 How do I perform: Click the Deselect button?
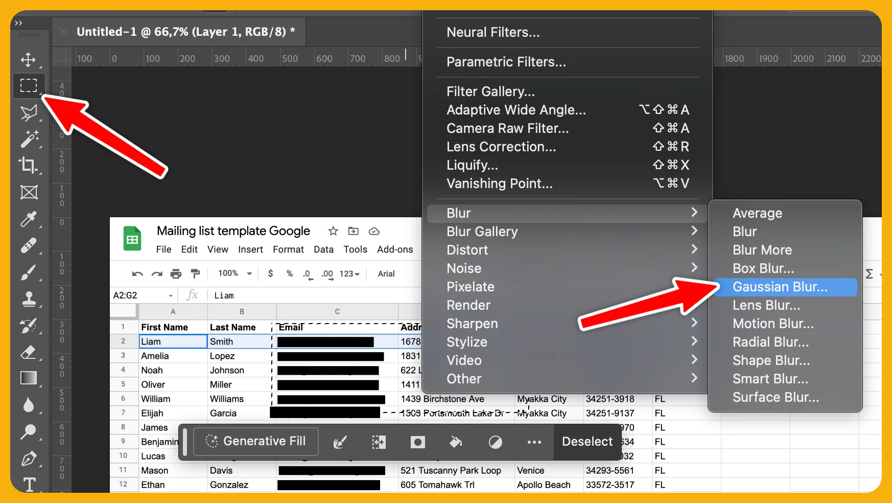(x=587, y=442)
